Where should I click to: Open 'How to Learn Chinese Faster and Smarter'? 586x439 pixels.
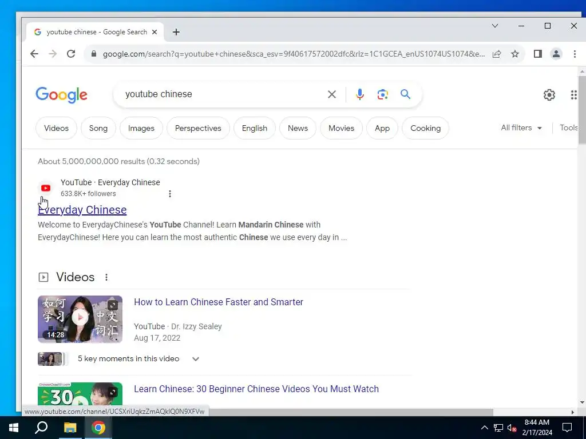[219, 302]
